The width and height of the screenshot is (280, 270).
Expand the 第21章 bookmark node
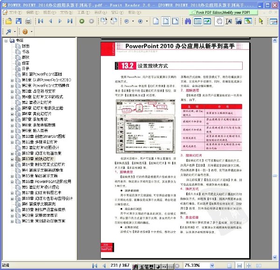(x=12, y=222)
